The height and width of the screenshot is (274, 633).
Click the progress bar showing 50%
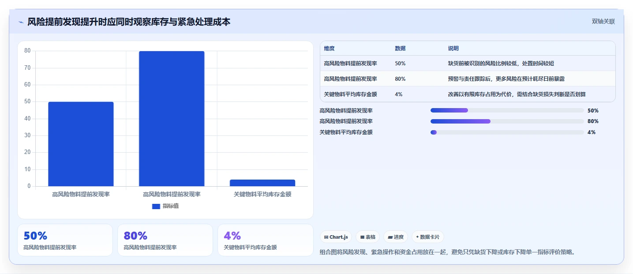(x=507, y=110)
